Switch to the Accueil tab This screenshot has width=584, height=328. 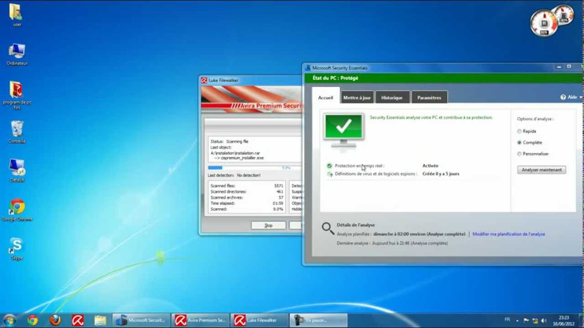(326, 97)
